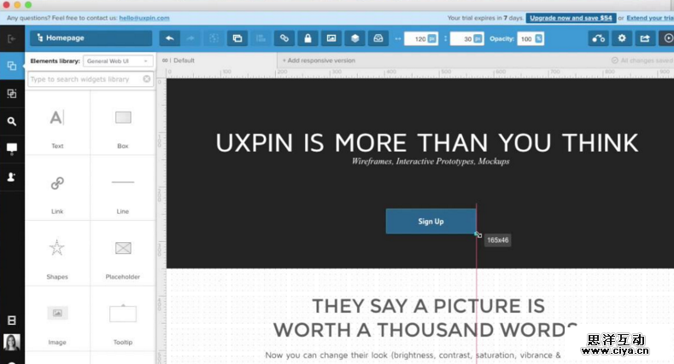This screenshot has width=674, height=364.
Task: Select the Tooltip widget
Action: (123, 319)
